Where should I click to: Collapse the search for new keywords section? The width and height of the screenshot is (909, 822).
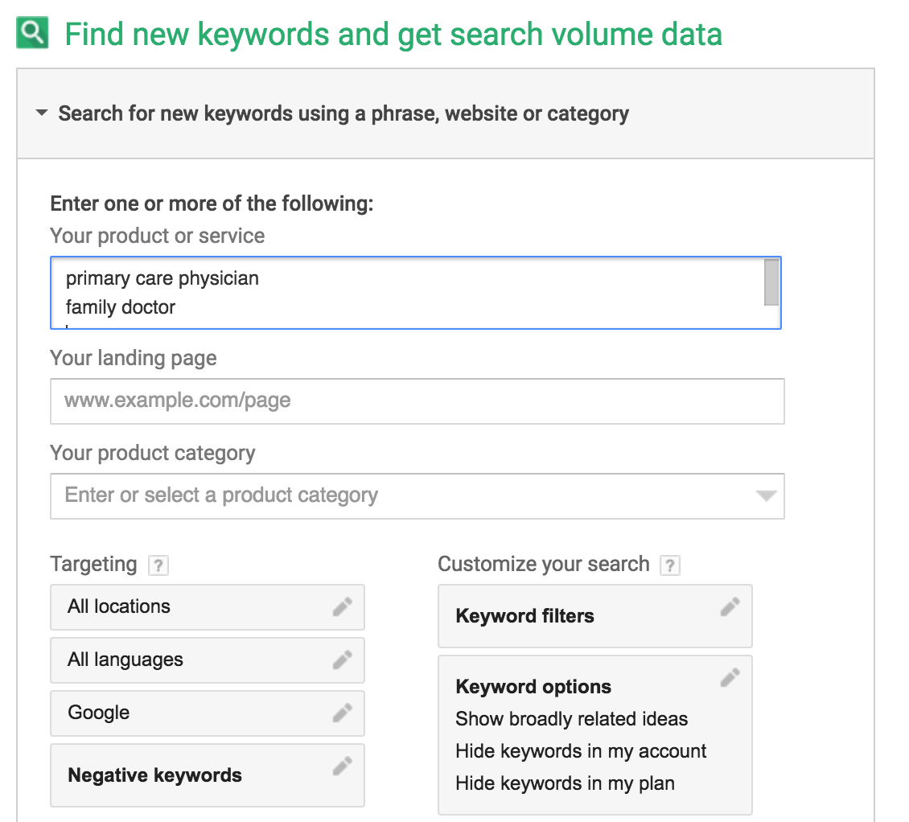[x=42, y=113]
